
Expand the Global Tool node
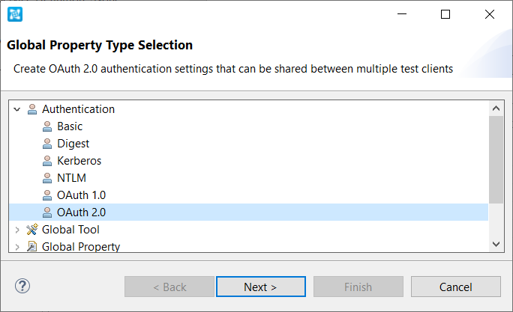click(x=17, y=230)
